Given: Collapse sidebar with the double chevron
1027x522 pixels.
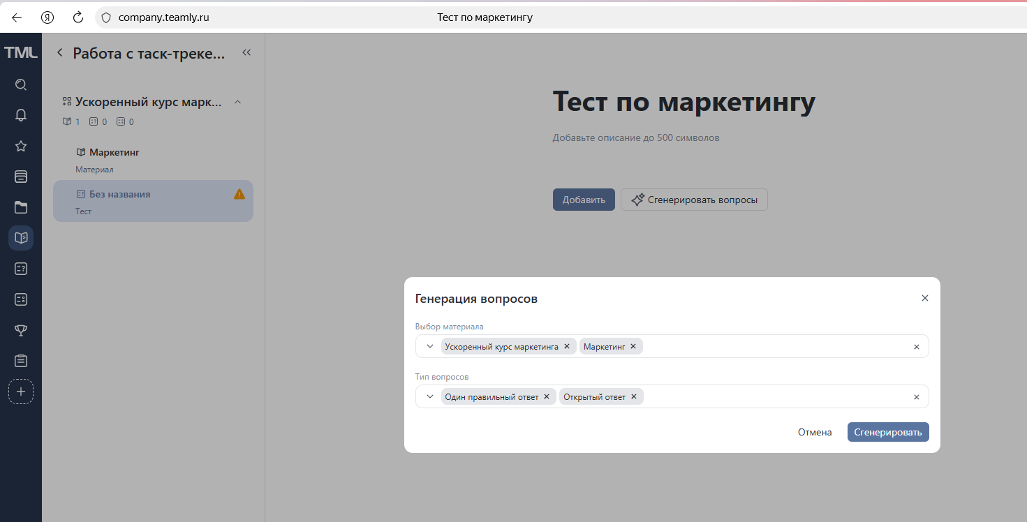Looking at the screenshot, I should point(246,52).
